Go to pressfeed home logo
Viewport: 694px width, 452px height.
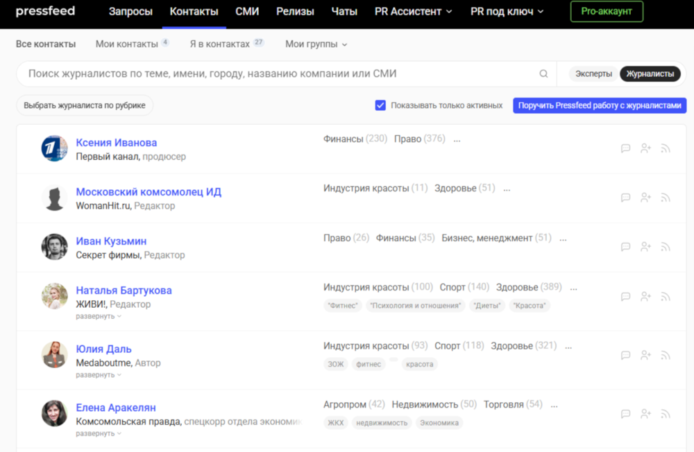(x=45, y=11)
